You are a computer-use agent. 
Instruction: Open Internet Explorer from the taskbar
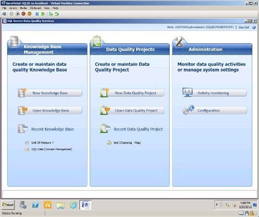tap(73, 205)
